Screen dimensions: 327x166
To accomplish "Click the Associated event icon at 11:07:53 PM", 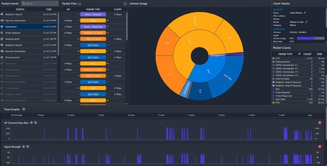I will click(x=2, y=27).
